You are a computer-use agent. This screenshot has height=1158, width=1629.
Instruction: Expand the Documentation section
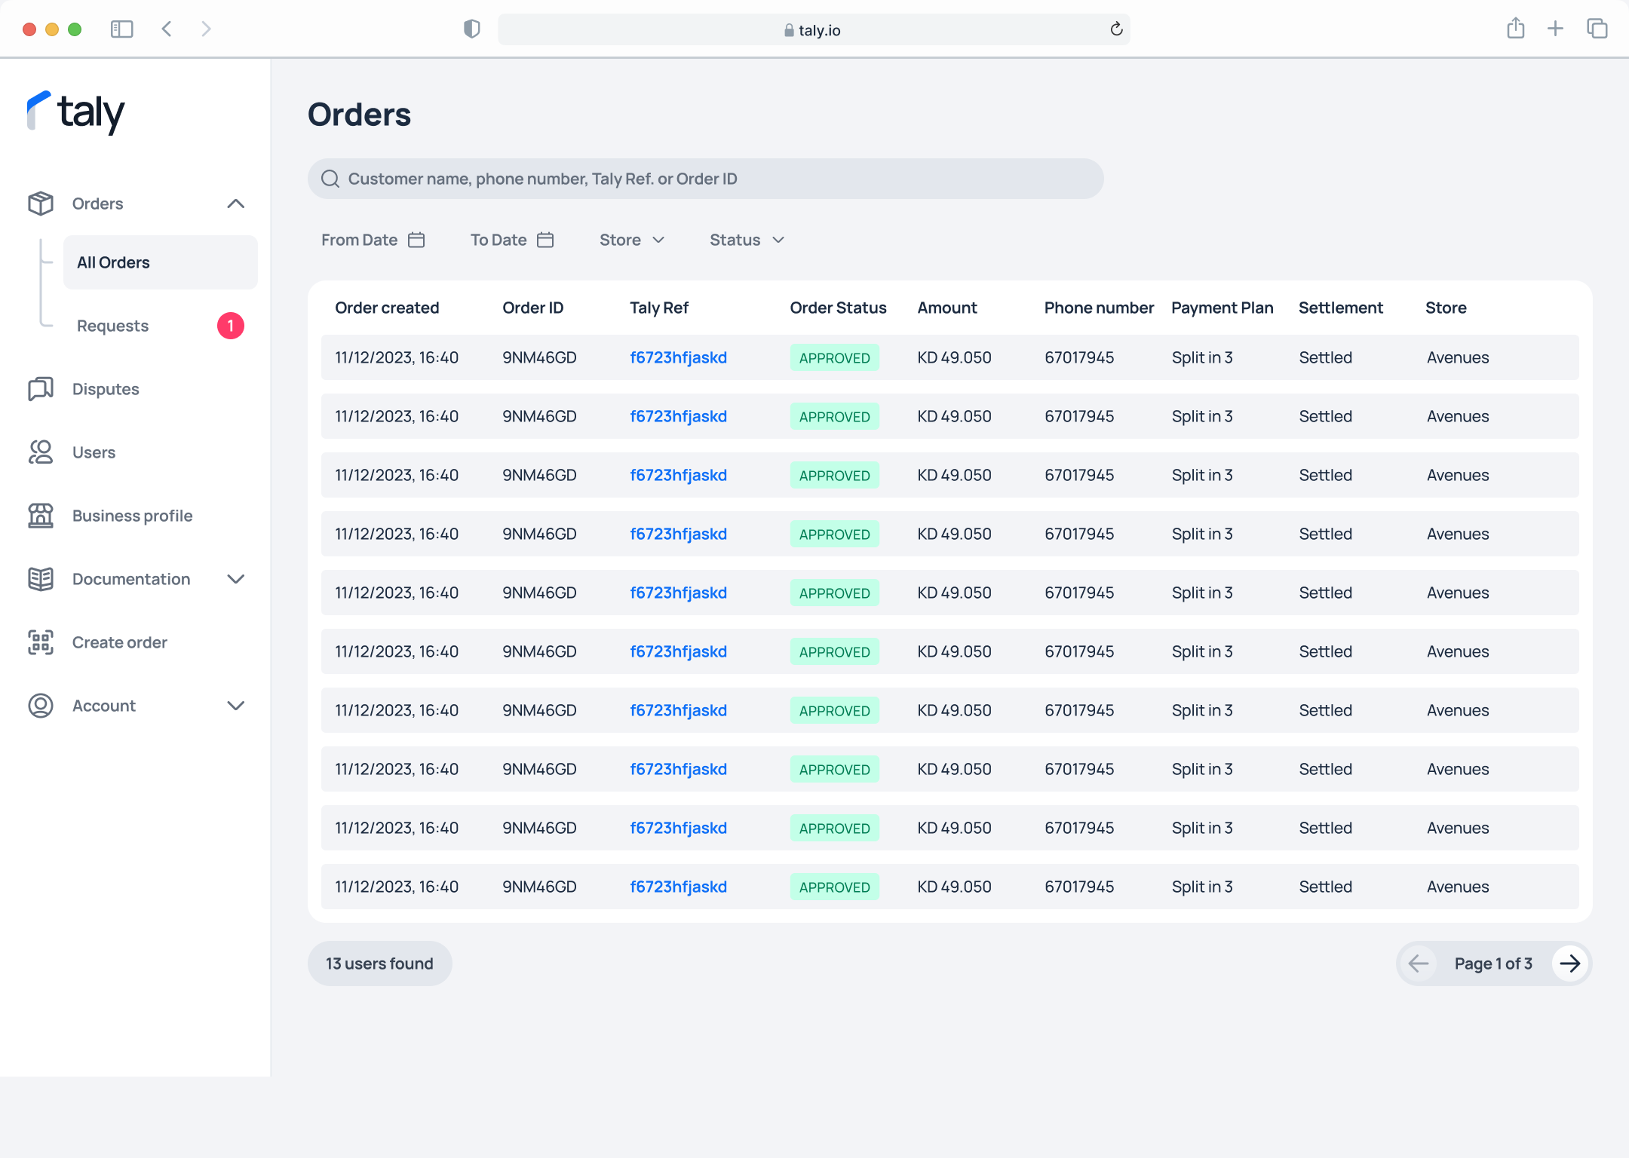236,579
